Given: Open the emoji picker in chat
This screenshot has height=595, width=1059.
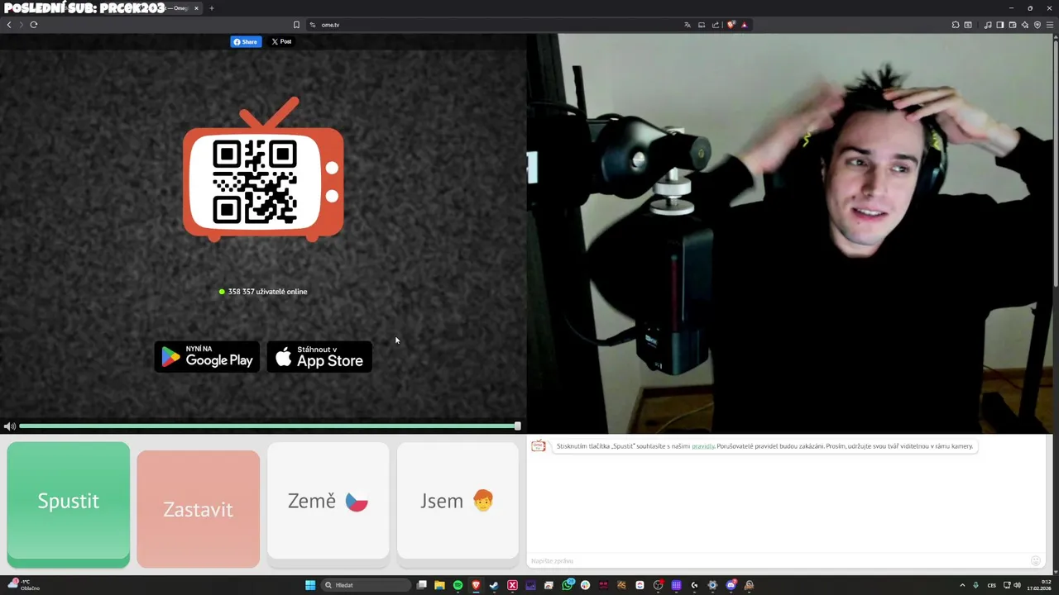Looking at the screenshot, I should [x=1035, y=561].
